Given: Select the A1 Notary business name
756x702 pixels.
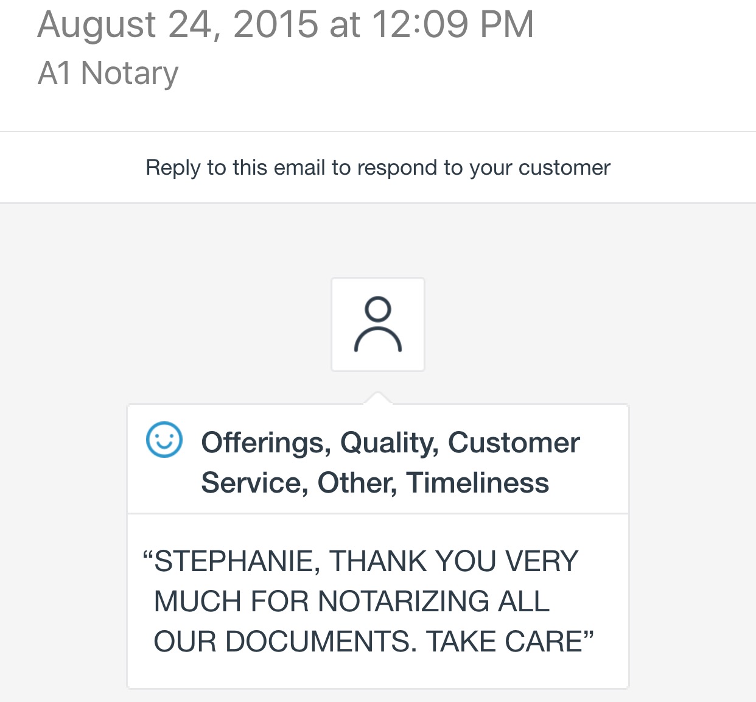Looking at the screenshot, I should pyautogui.click(x=108, y=73).
